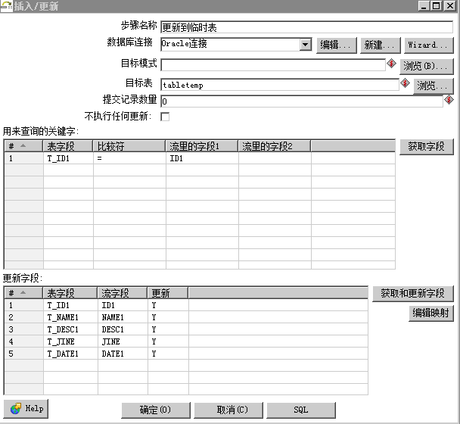Select the DESC1 stream field cell

[123, 329]
